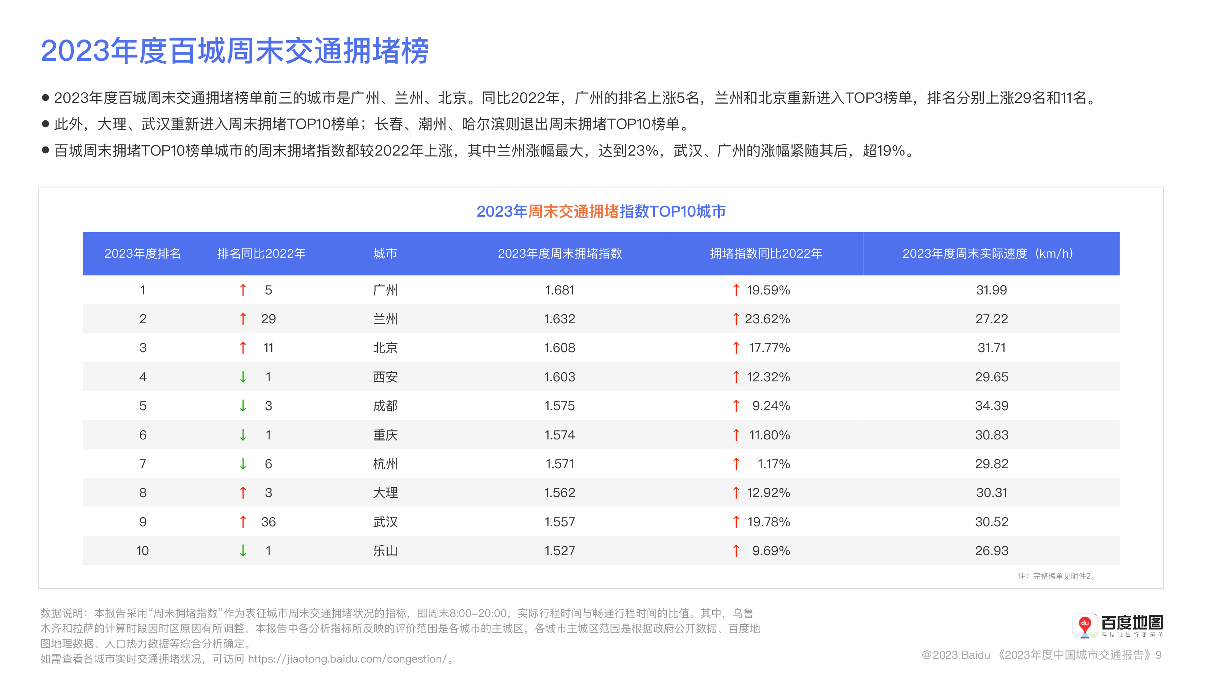1214x683 pixels.
Task: Click the congestion index value 1.571
Action: (560, 464)
